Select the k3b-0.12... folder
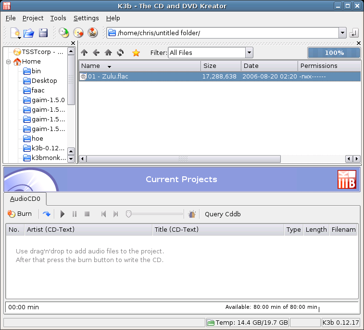 point(44,148)
